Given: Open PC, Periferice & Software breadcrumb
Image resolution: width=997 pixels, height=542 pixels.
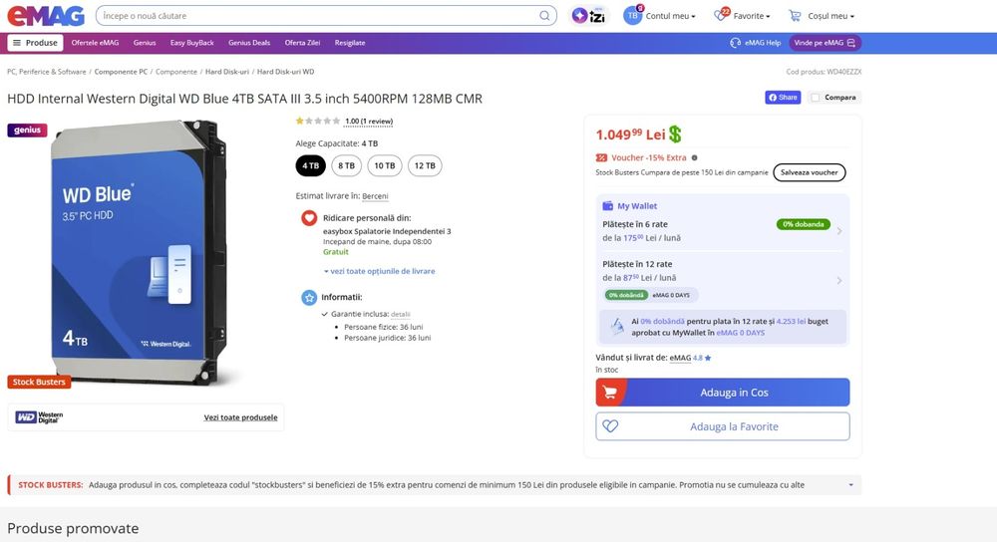Looking at the screenshot, I should 47,72.
